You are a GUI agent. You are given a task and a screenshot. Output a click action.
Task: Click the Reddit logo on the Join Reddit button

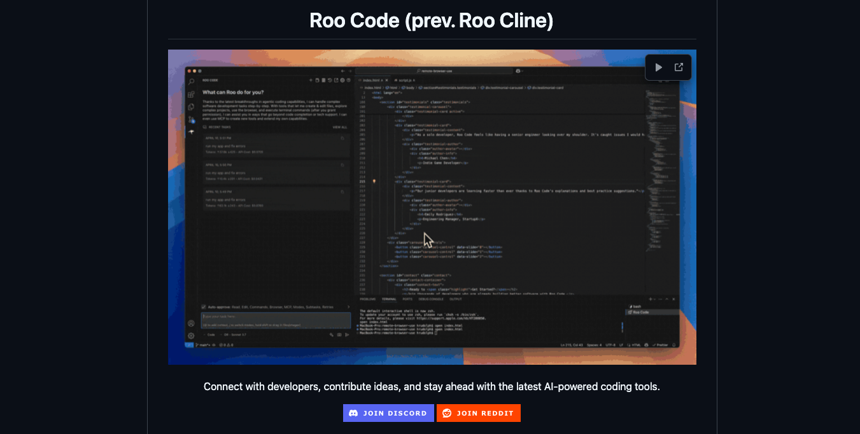click(447, 413)
